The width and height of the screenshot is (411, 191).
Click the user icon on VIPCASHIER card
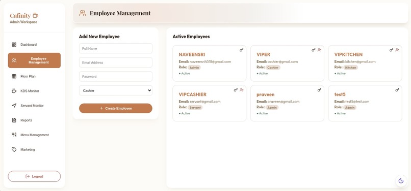pos(242,90)
